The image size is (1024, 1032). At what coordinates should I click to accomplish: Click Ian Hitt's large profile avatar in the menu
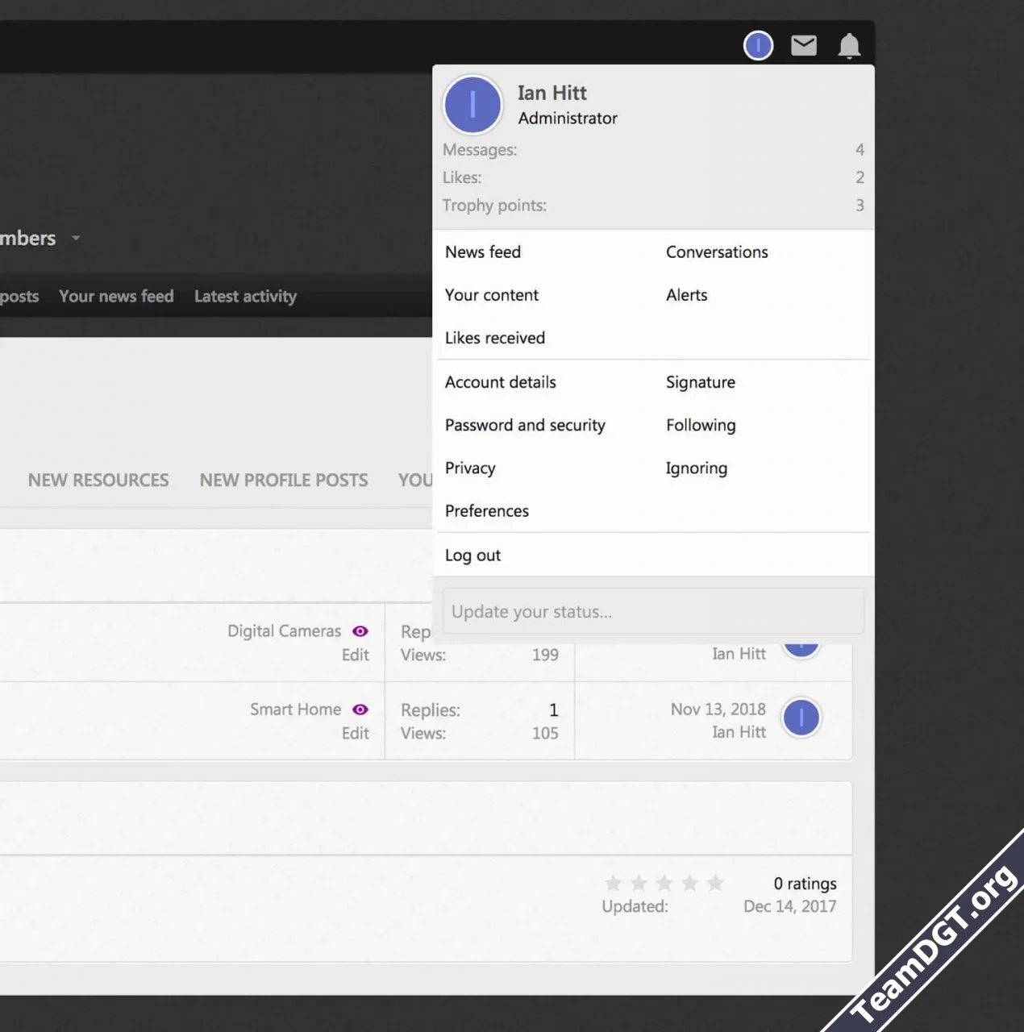click(472, 105)
